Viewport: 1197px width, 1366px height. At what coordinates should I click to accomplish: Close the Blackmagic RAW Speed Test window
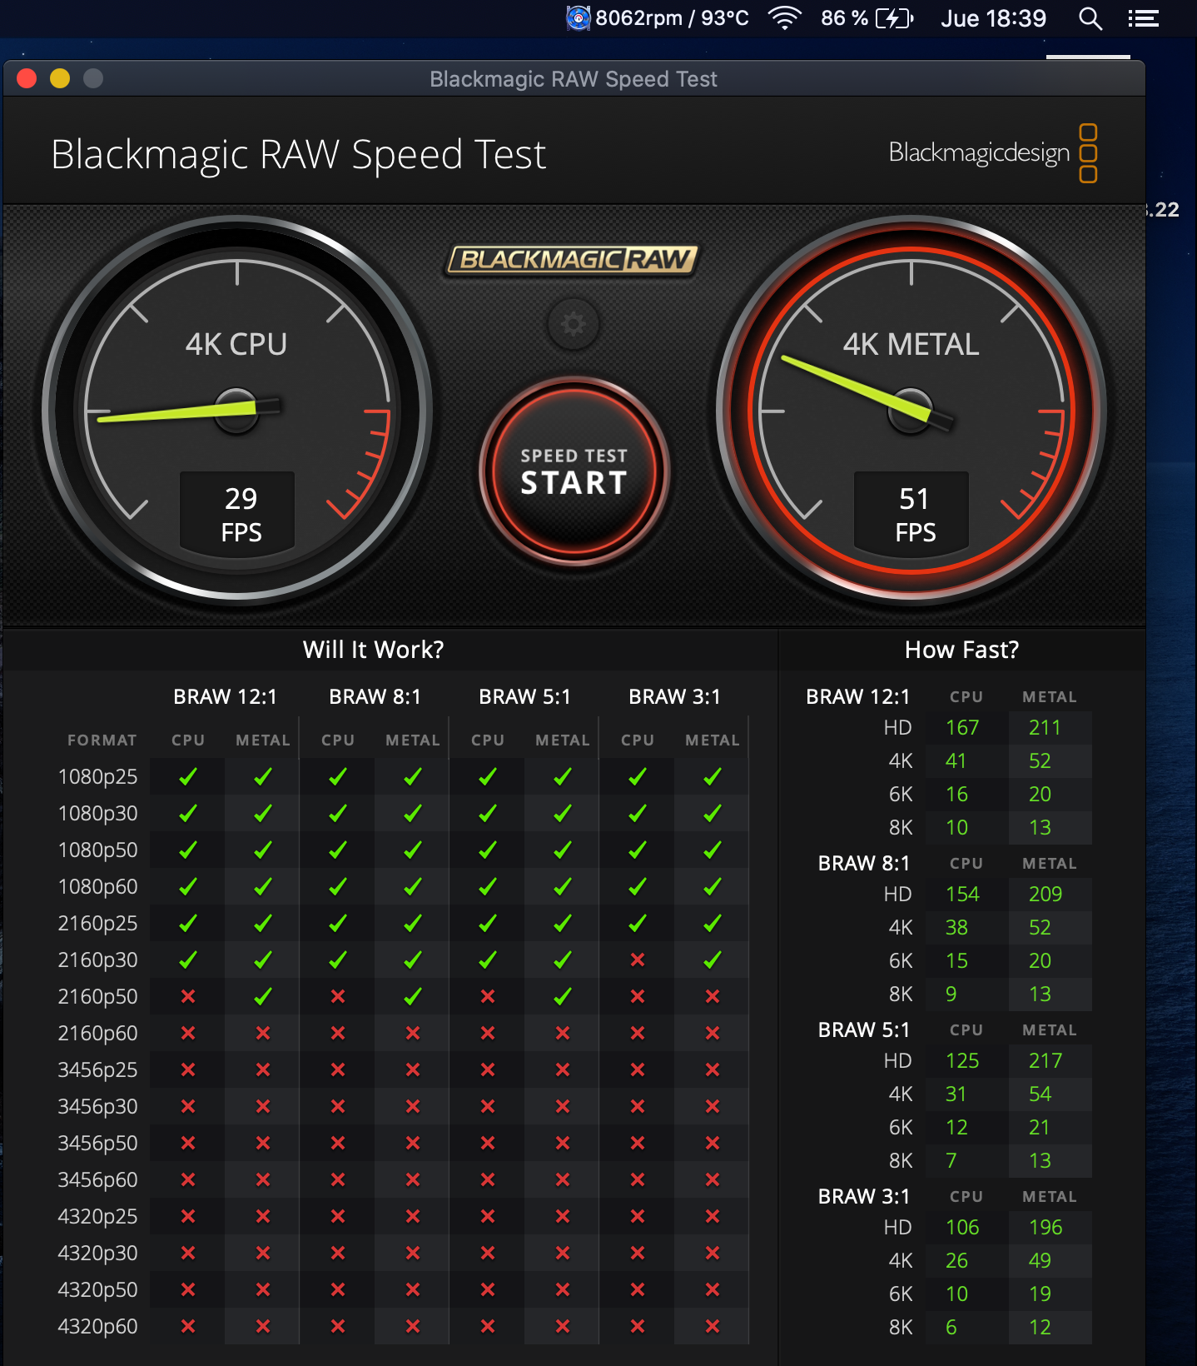click(27, 78)
